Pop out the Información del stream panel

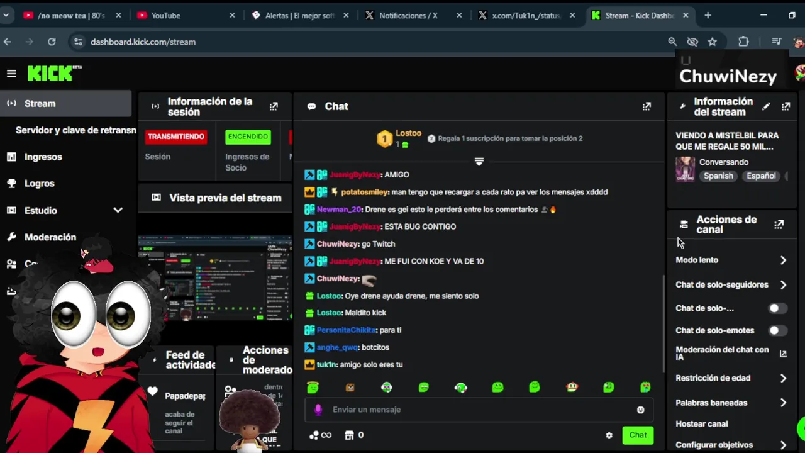point(786,106)
